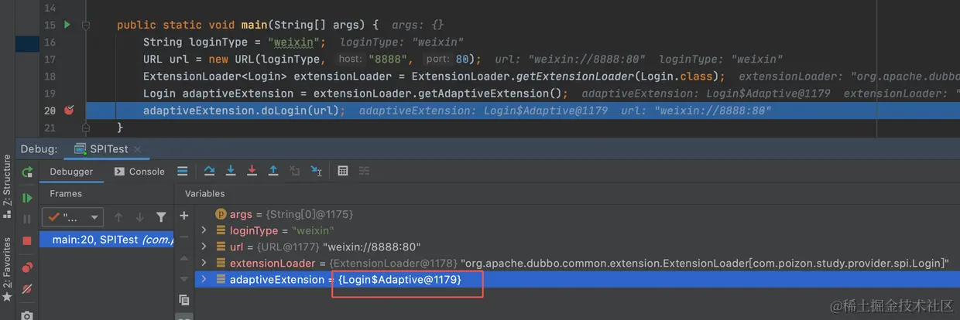The width and height of the screenshot is (960, 320).
Task: Open the Structure tool window tab
Action: [x=7, y=187]
